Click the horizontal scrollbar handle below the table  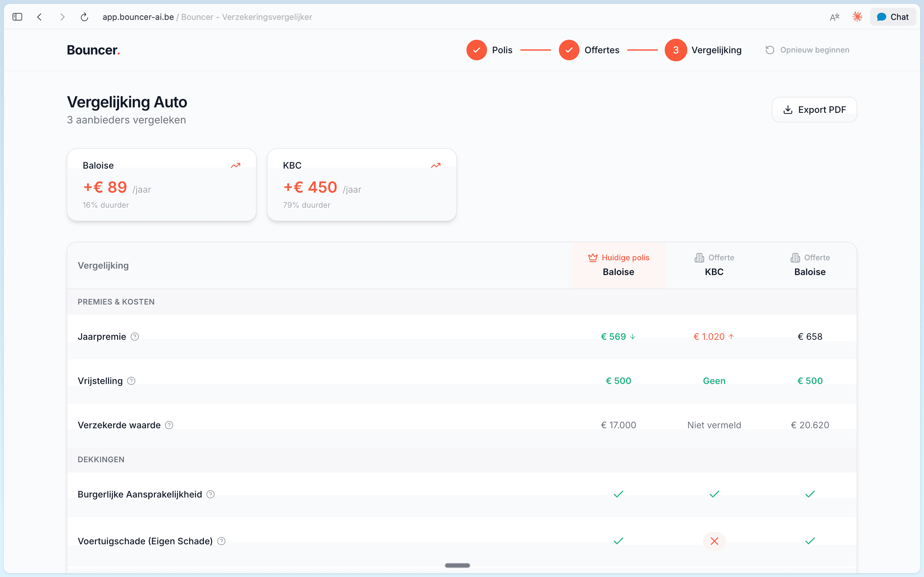pos(458,565)
